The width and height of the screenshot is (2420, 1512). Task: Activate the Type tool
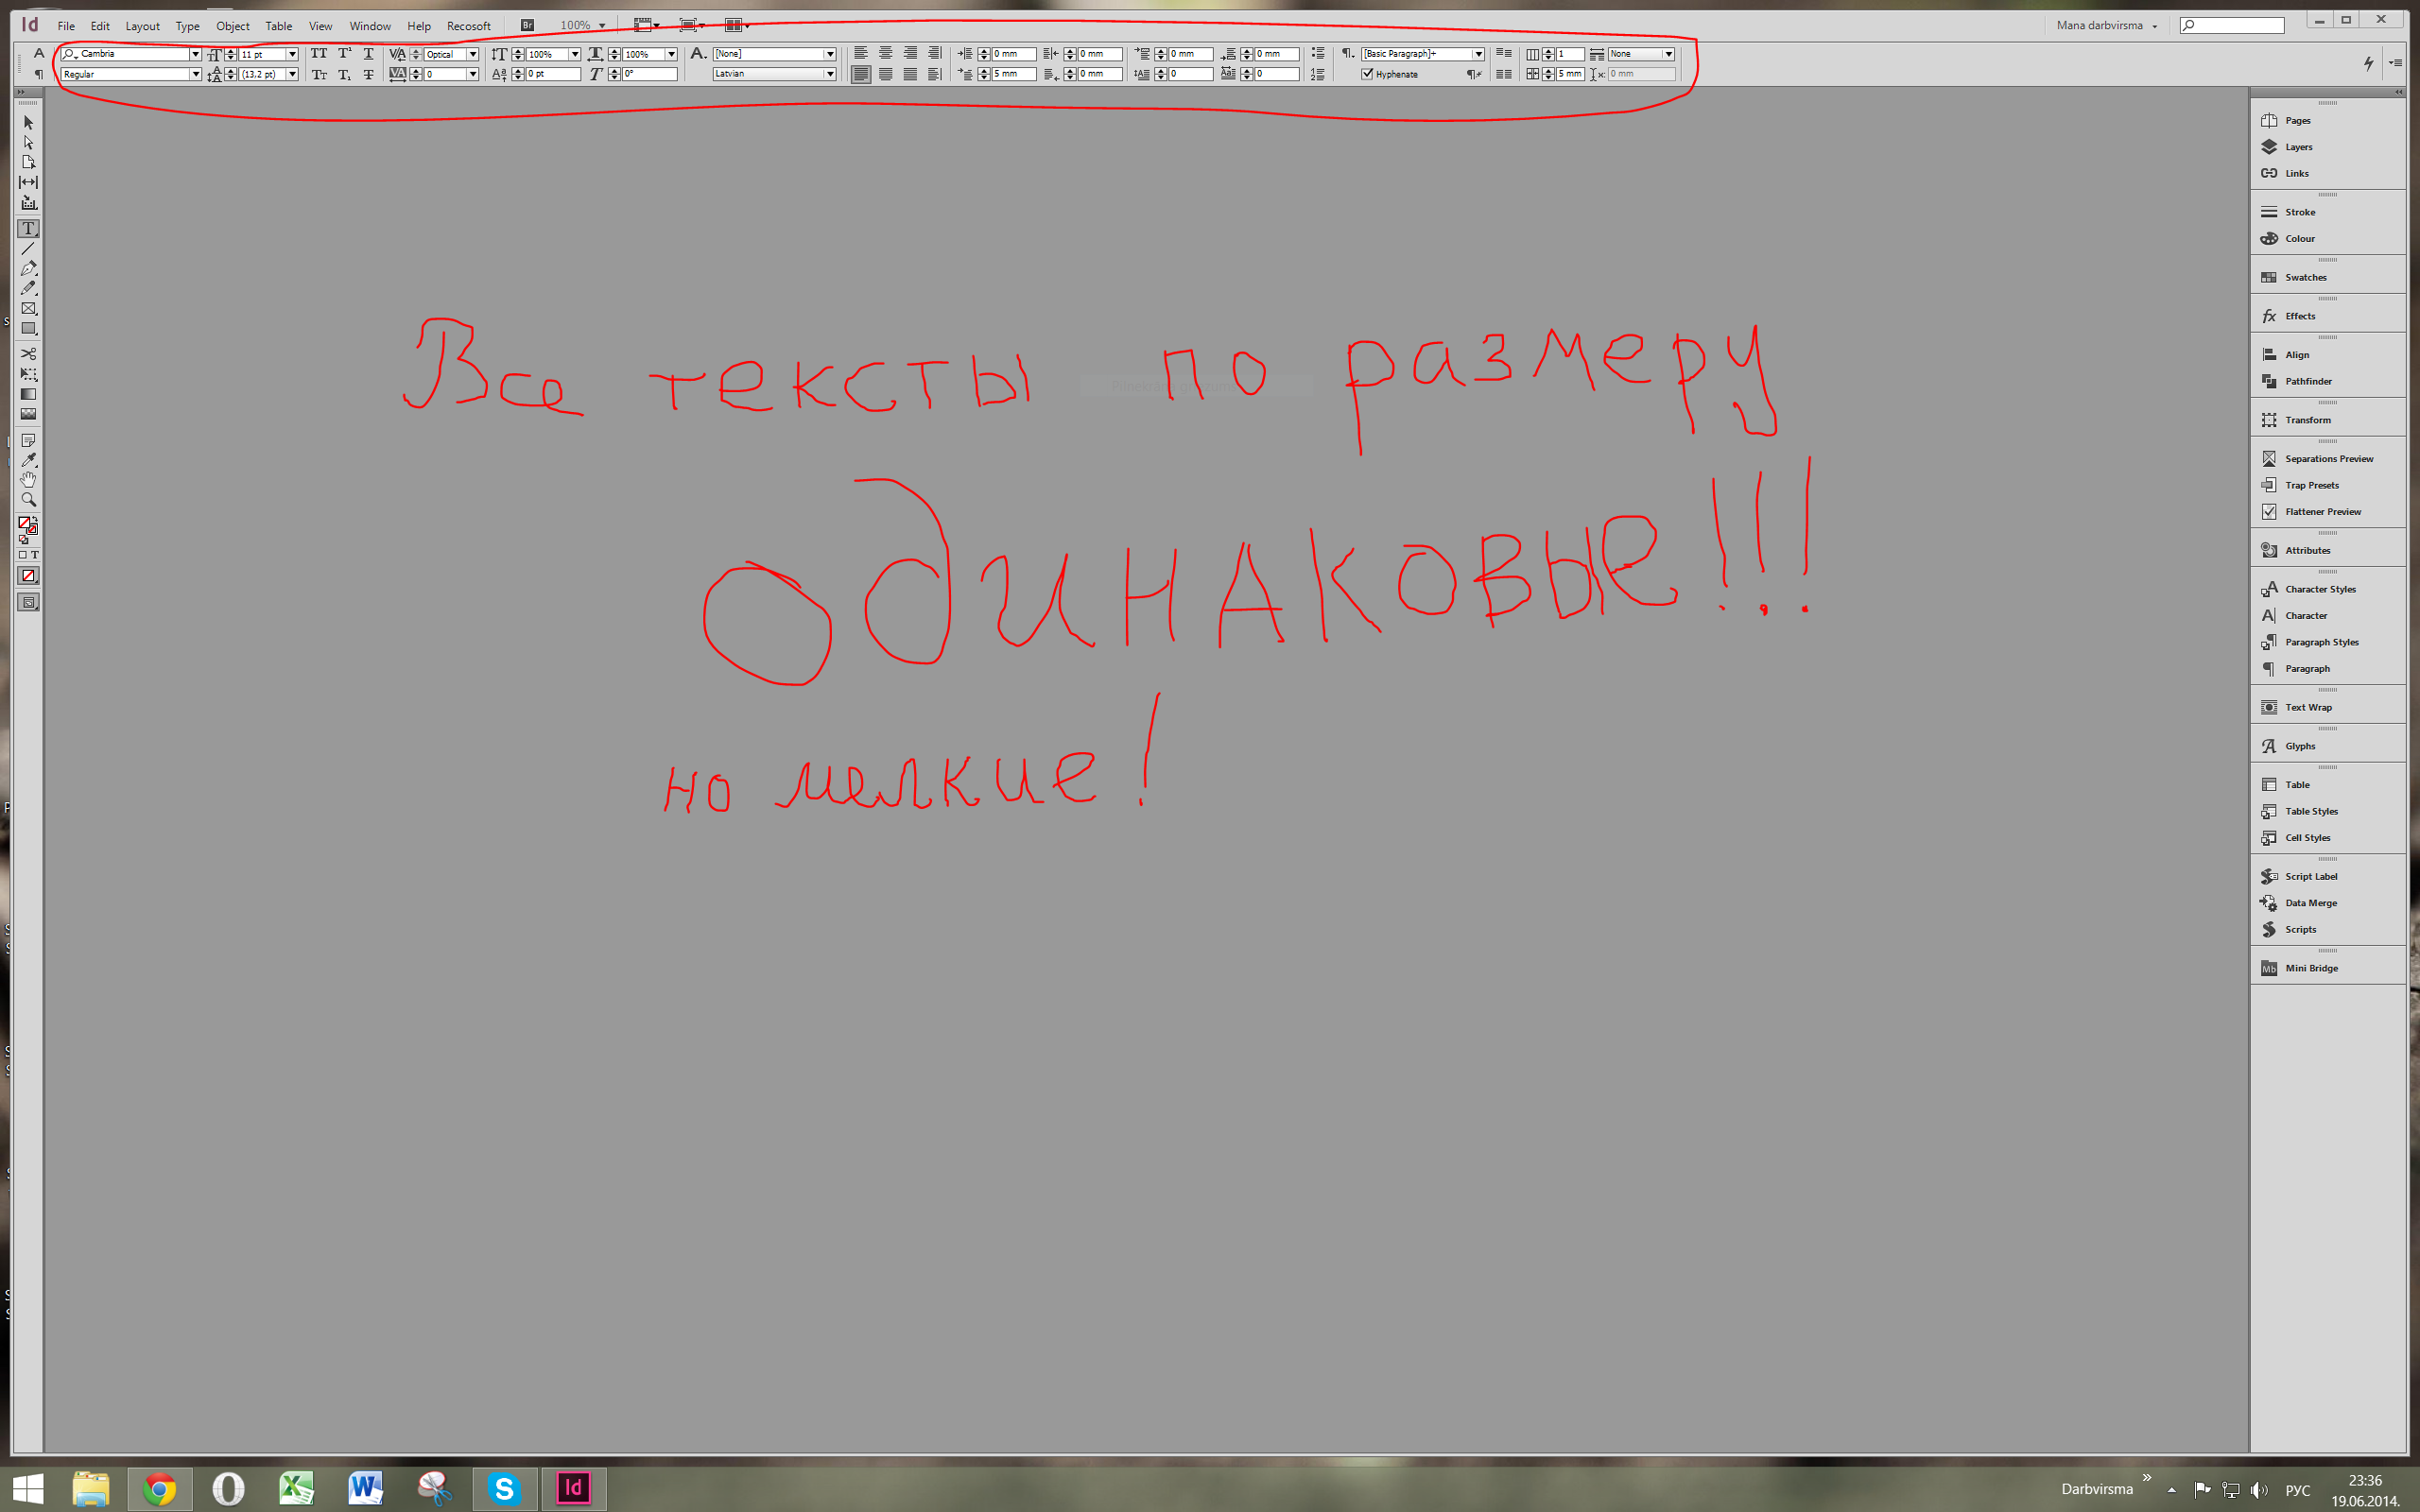[28, 228]
